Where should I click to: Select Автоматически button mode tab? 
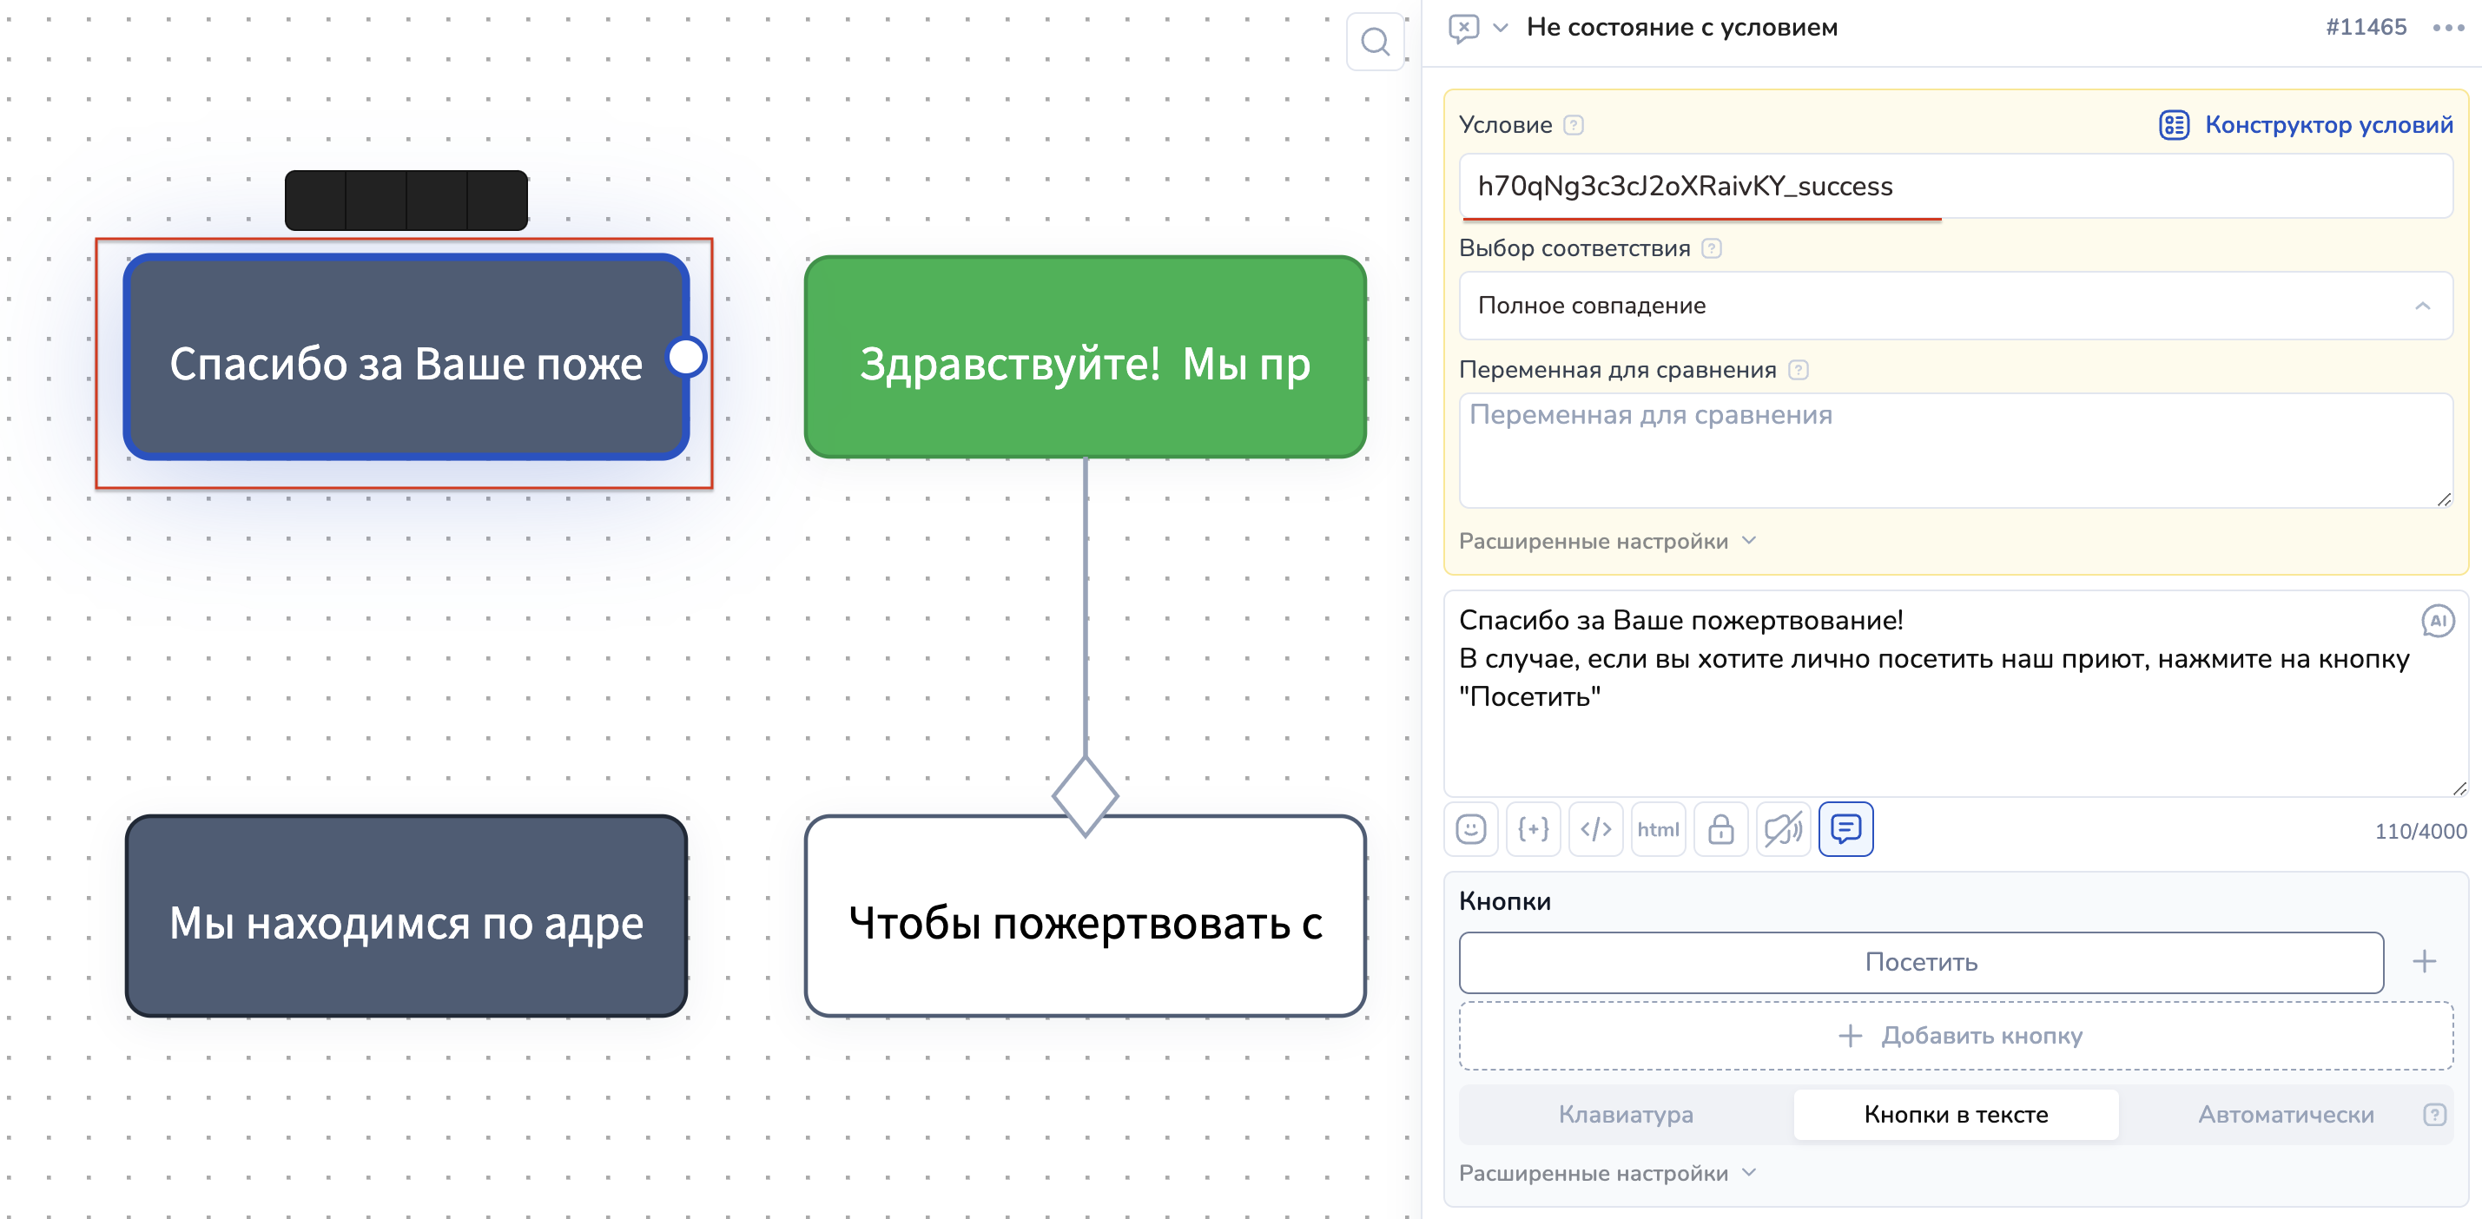[2286, 1114]
